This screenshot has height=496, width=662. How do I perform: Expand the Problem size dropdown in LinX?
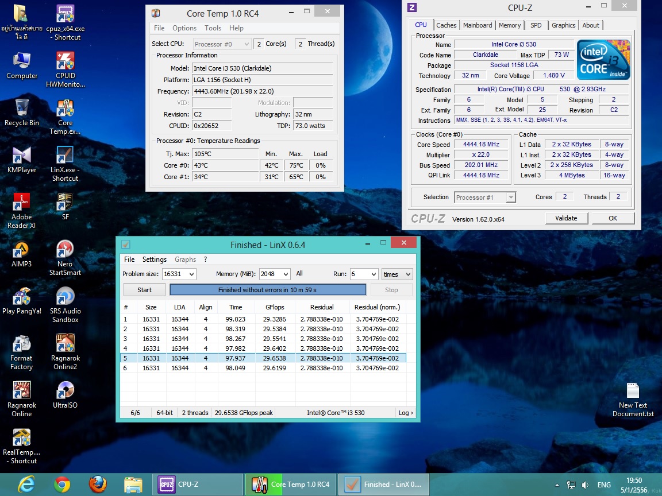tap(191, 274)
